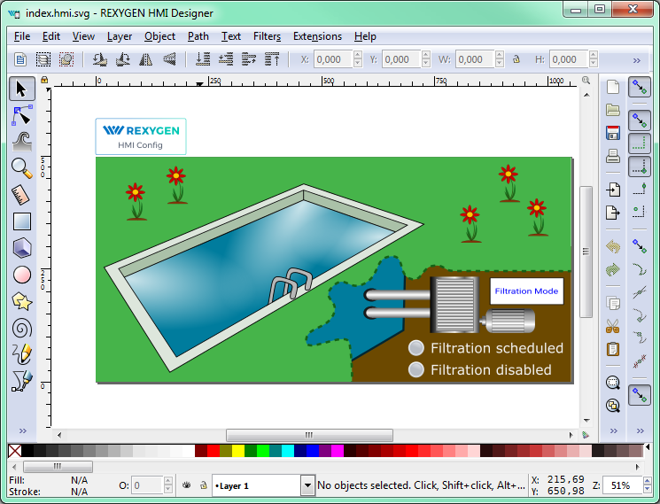660x504 pixels.
Task: Toggle current layer lock icon
Action: pos(204,485)
